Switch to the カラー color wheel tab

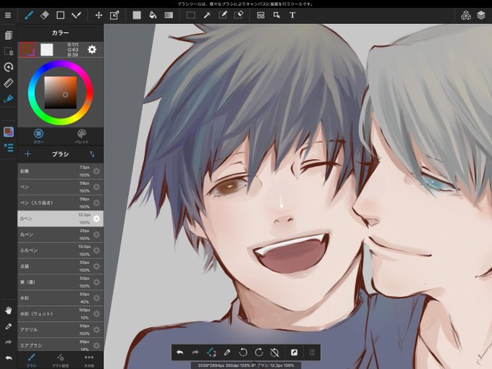(x=38, y=136)
